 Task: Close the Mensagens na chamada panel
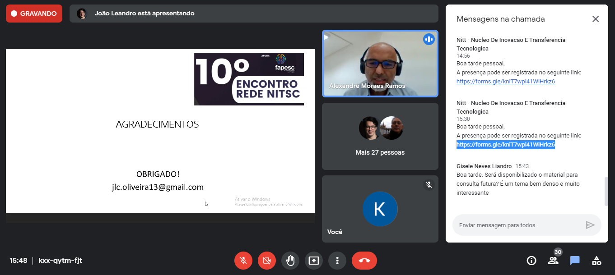(596, 19)
